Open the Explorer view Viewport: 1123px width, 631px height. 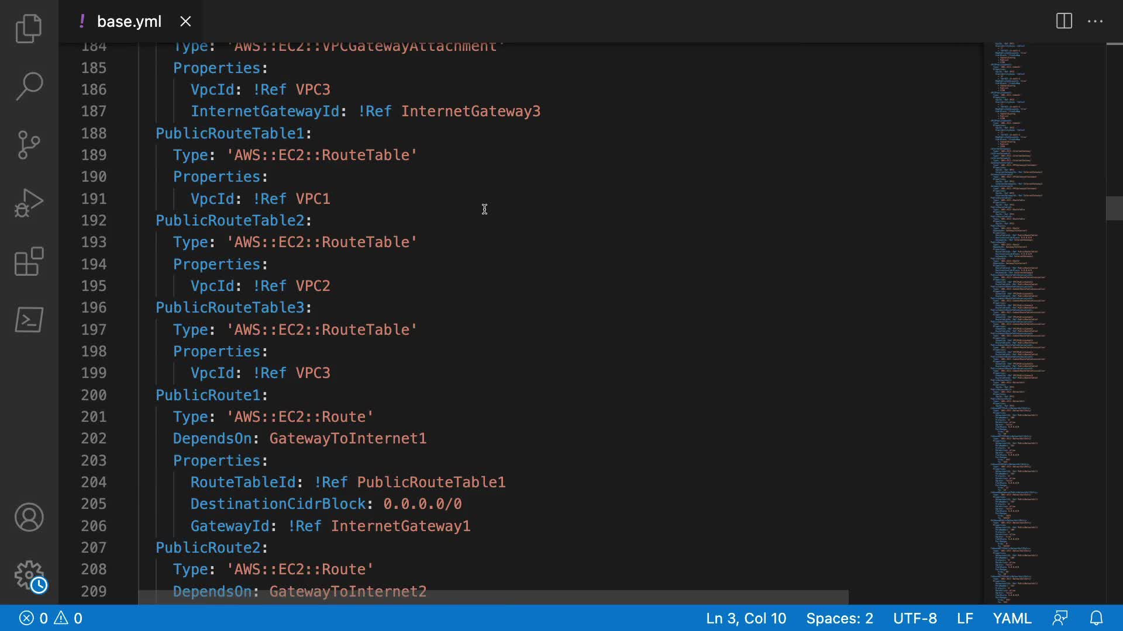pyautogui.click(x=29, y=28)
